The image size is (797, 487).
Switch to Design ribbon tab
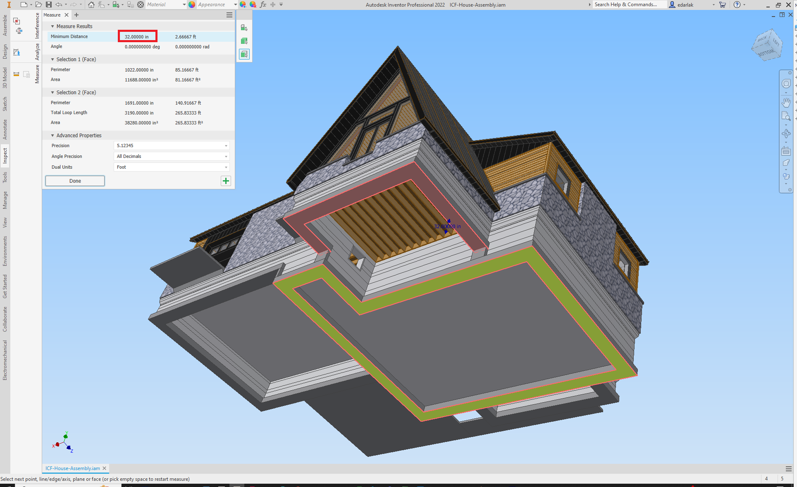pyautogui.click(x=5, y=52)
